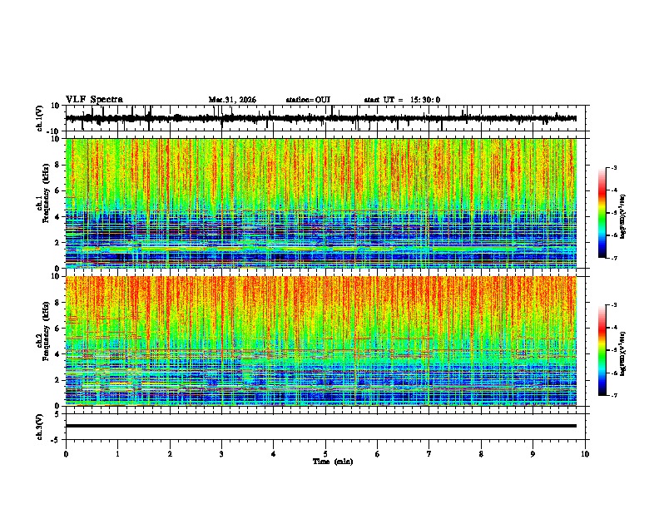Click the 3 tick on time axis
The height and width of the screenshot is (509, 659).
pyautogui.click(x=221, y=454)
